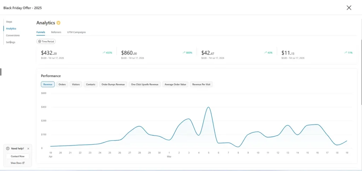Select Revenue Per Visit metric
This screenshot has height=171, width=362.
[201, 84]
